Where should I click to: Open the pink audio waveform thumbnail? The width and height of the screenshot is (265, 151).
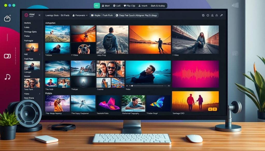click(195, 74)
